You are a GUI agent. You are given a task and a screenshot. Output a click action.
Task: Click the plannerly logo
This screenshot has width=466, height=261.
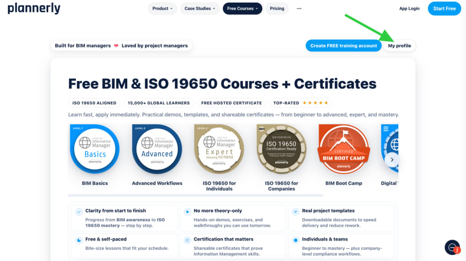tap(34, 8)
